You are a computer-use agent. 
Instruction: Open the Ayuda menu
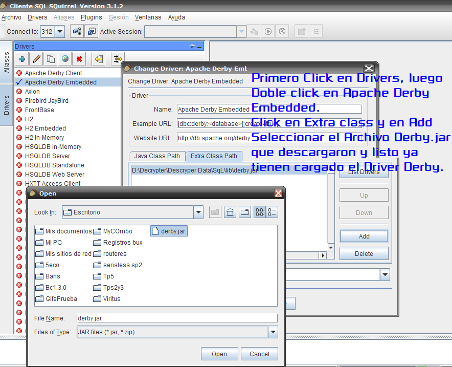(176, 17)
